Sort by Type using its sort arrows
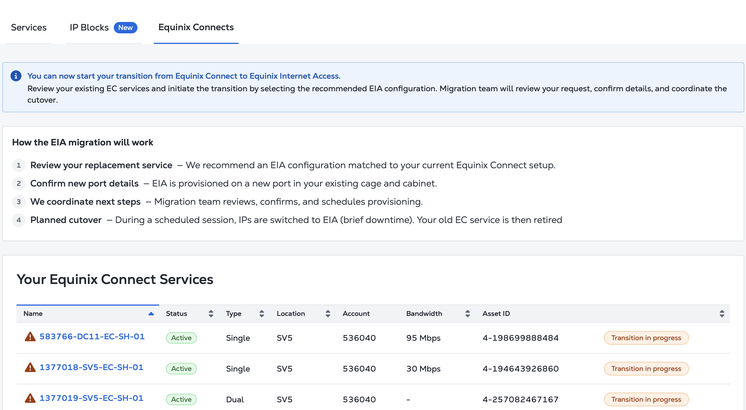Screen dimensions: 746x410 click(x=261, y=314)
